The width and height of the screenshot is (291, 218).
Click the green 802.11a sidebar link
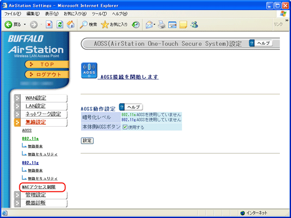point(30,139)
